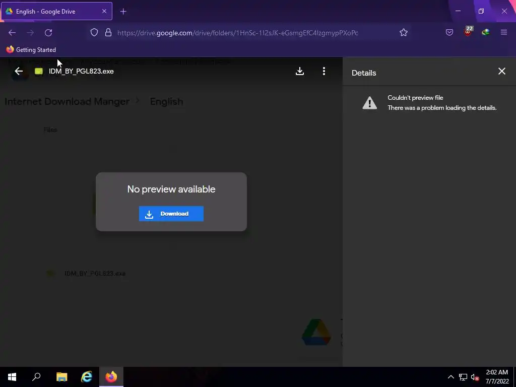Close the Details panel
The height and width of the screenshot is (387, 516).
click(501, 71)
